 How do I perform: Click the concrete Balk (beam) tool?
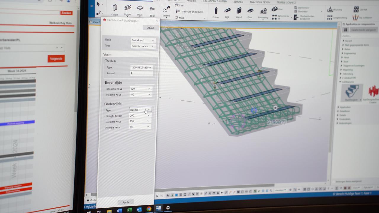point(227,12)
